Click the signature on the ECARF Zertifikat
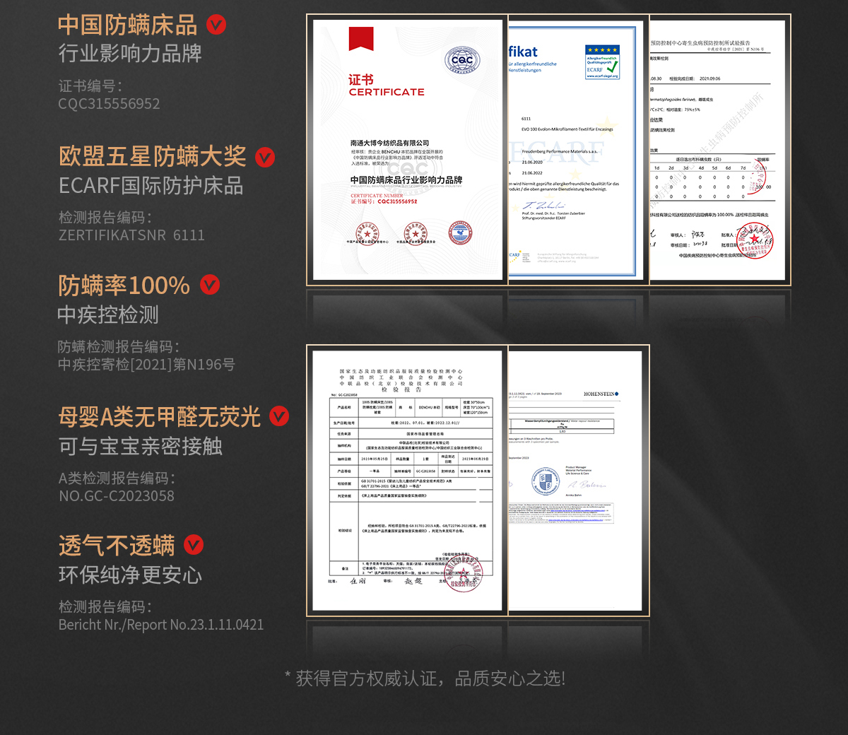The width and height of the screenshot is (848, 735). [543, 206]
